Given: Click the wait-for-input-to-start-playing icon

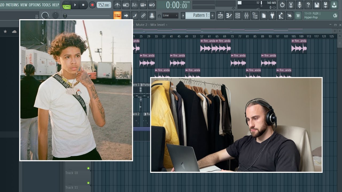Looking at the screenshot, I should [126, 5].
